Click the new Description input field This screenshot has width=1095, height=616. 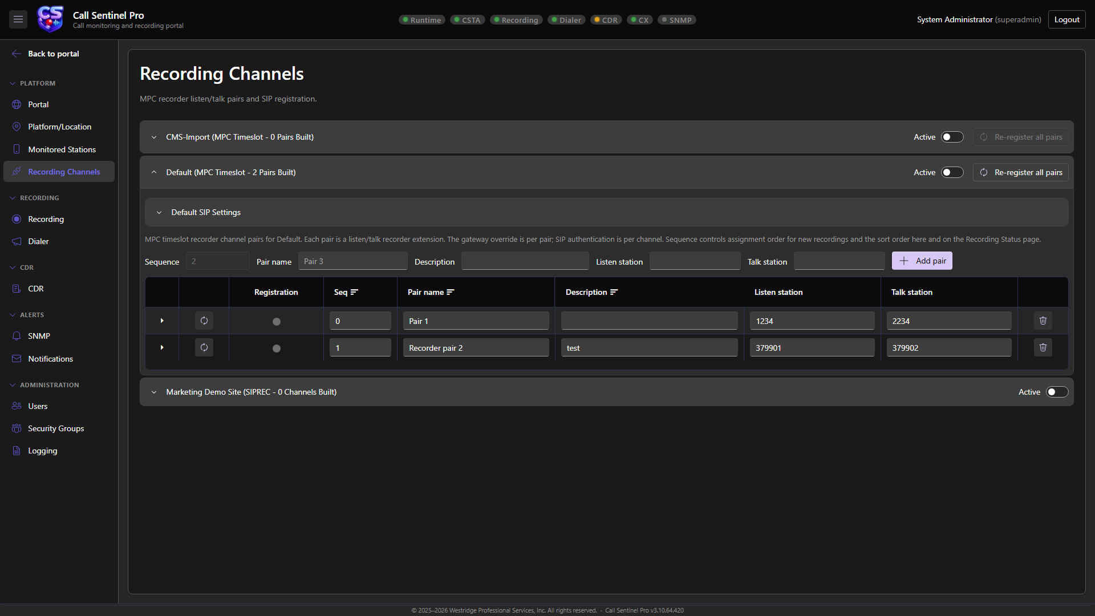click(525, 261)
